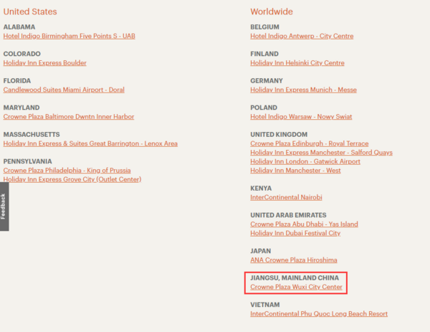430x332 pixels.
Task: Open Holiday Inn London - Gatwick Airport link
Action: [305, 161]
